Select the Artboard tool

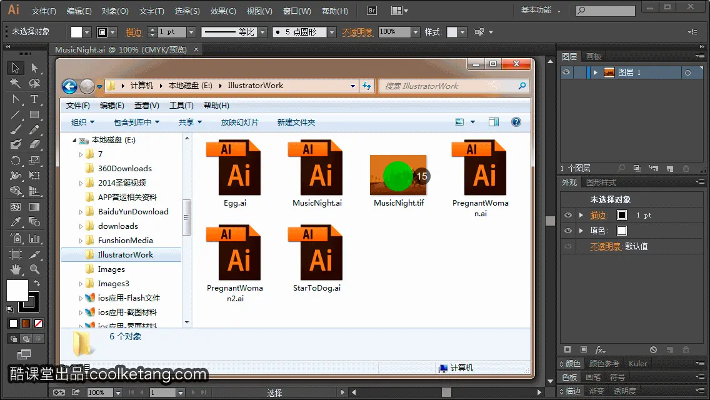(16, 254)
